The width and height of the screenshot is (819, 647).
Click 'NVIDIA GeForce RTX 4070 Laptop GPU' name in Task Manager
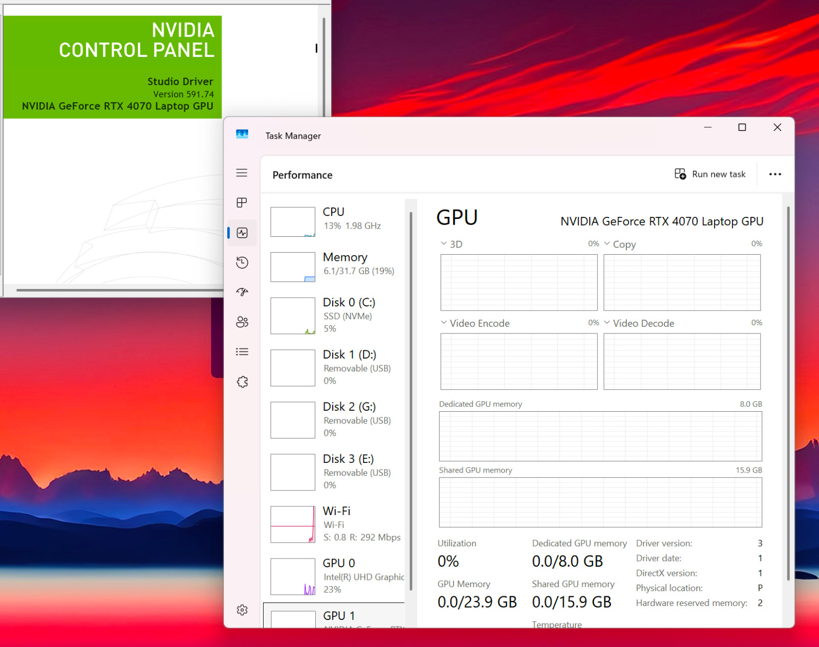662,221
